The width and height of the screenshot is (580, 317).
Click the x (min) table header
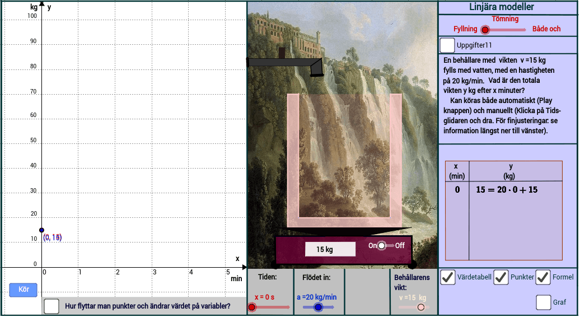tap(457, 171)
